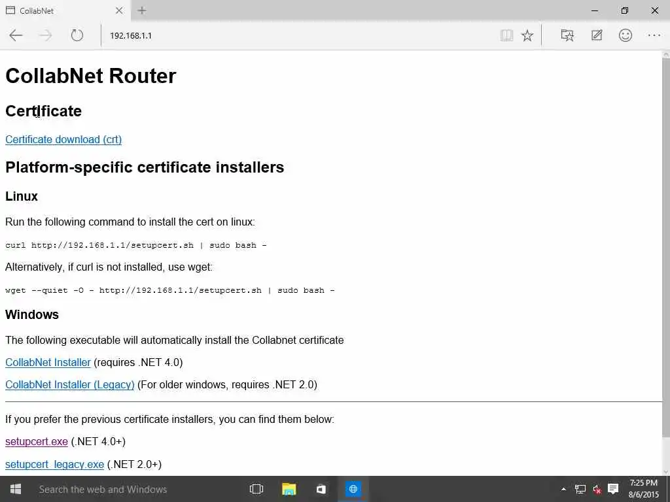Download setupcert_legacy.exe link
670x502 pixels.
click(55, 464)
